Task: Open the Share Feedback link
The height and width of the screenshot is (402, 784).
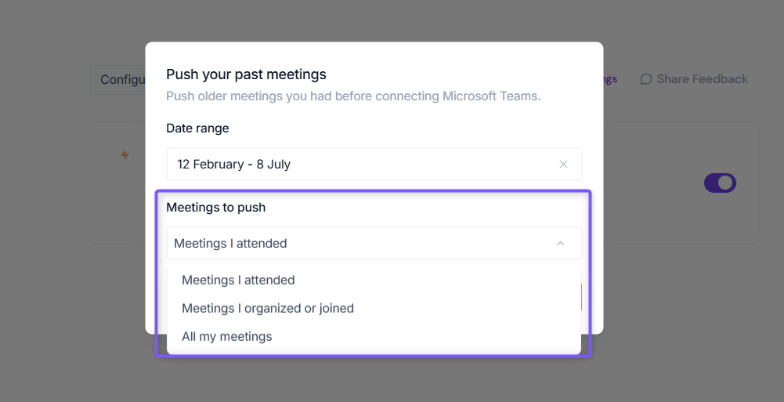Action: [702, 79]
